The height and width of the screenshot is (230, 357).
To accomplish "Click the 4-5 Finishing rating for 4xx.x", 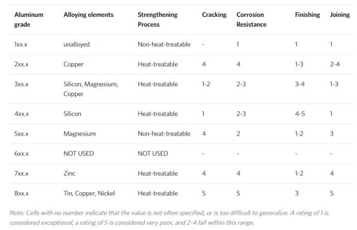I will (301, 114).
